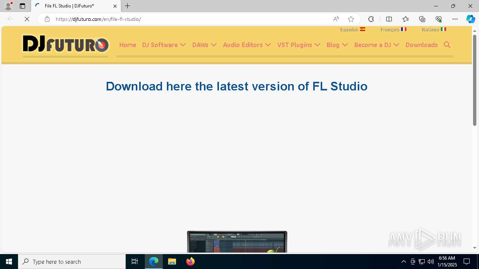479x269 pixels.
Task: Open File Explorer from taskbar
Action: click(172, 262)
